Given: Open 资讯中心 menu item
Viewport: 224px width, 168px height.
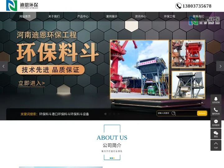Looking at the screenshot, I should [141, 16].
